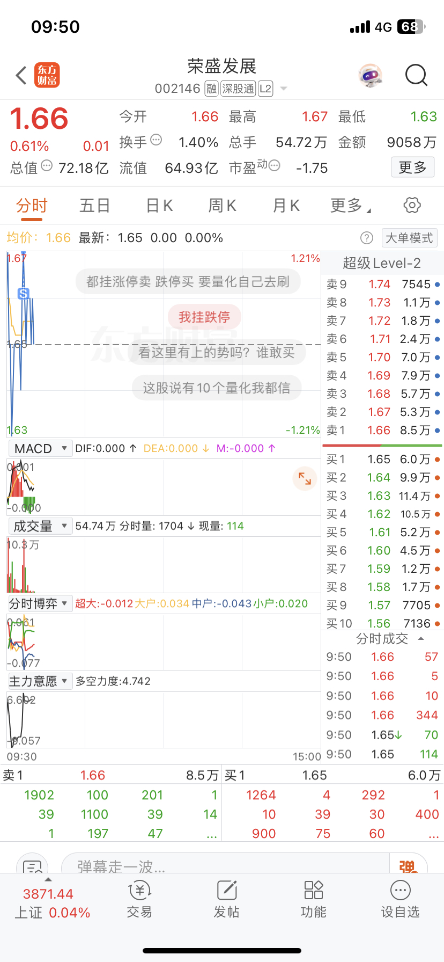Image resolution: width=444 pixels, height=962 pixels.
Task: Select 买10 order row at 1.56
Action: tap(383, 623)
